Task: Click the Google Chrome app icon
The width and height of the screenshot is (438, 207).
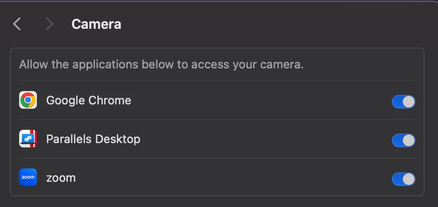Action: [28, 100]
